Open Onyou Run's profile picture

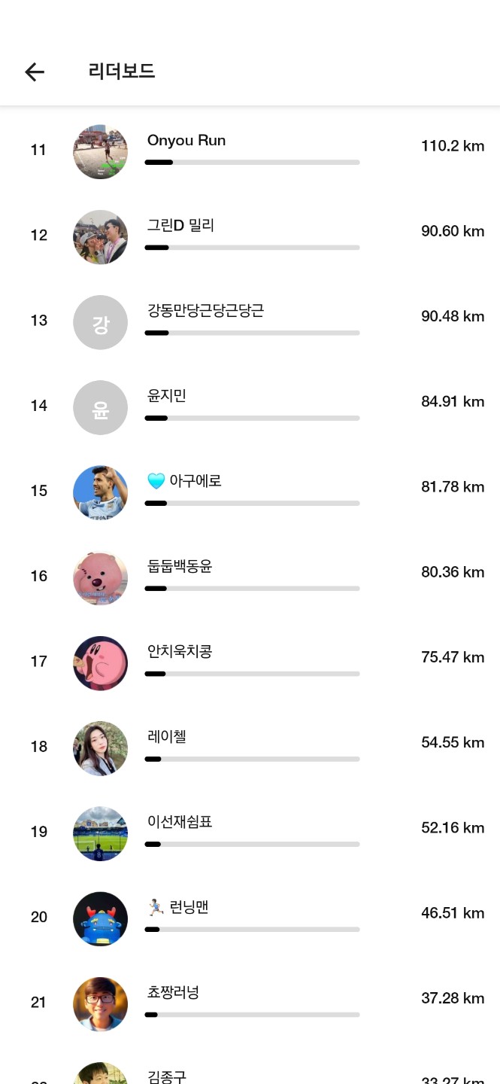pos(100,152)
